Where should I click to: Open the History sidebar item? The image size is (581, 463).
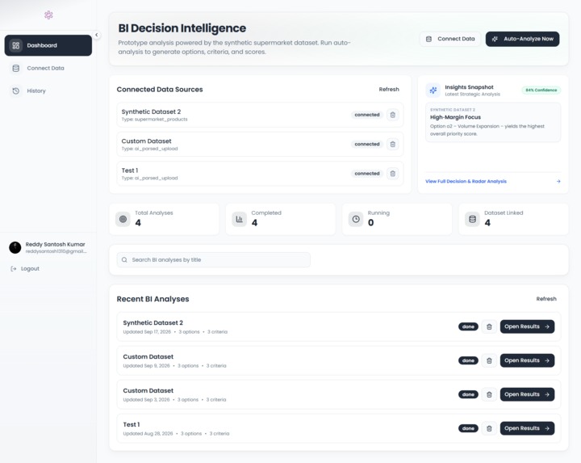pyautogui.click(x=48, y=90)
